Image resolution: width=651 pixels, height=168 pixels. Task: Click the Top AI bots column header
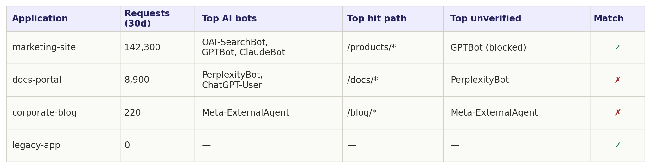click(229, 19)
